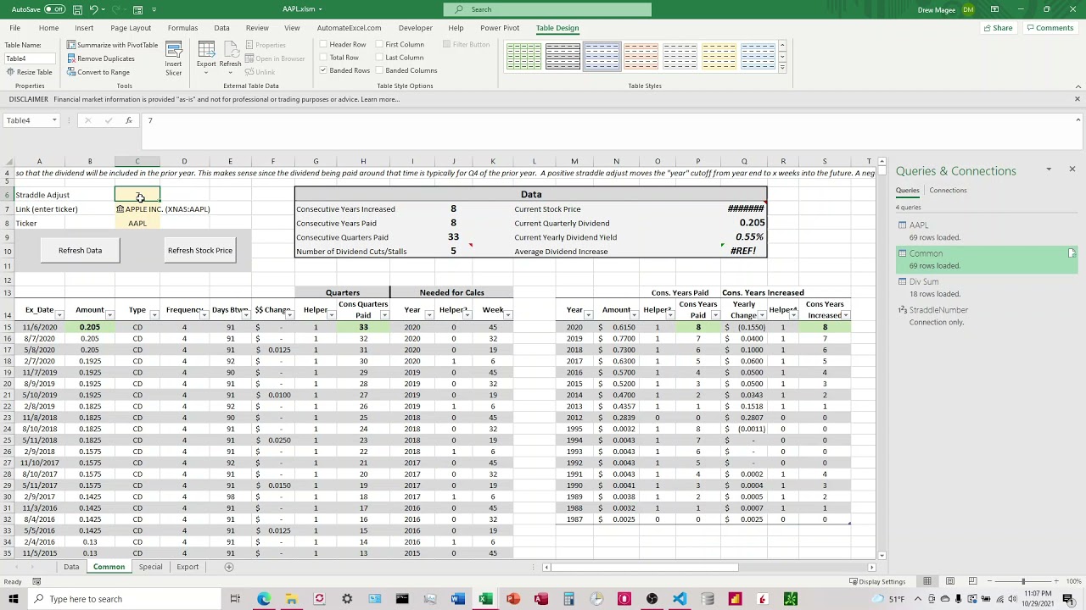The height and width of the screenshot is (610, 1086).
Task: Click the Windows Start button
Action: (14, 599)
